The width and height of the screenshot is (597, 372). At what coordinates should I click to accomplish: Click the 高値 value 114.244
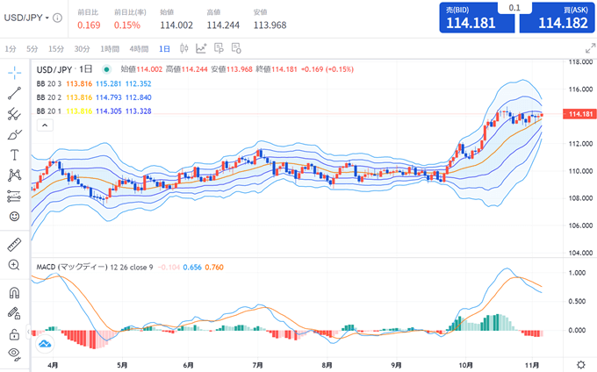[x=223, y=25]
